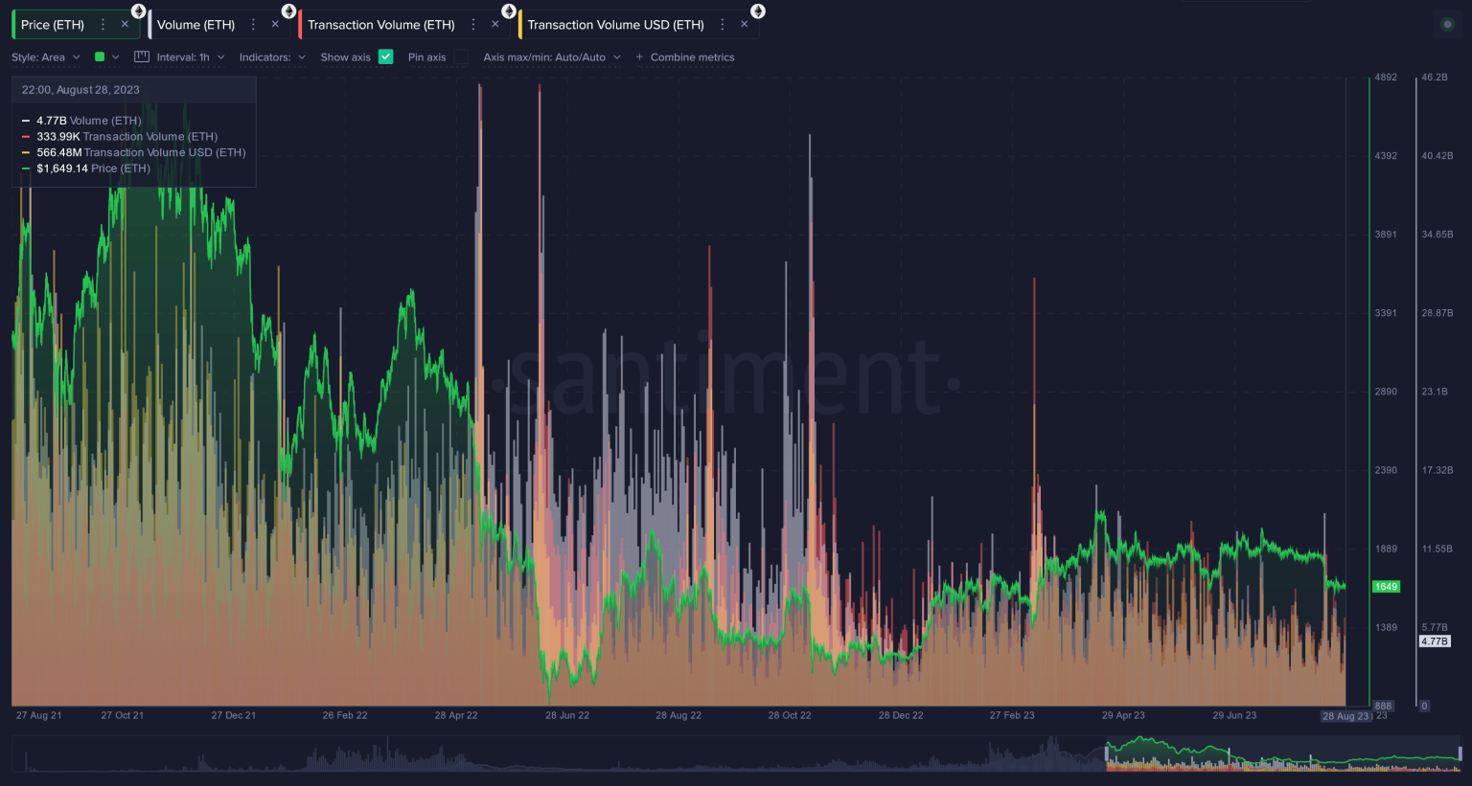Viewport: 1472px width, 786px height.
Task: Open the three-dot menu on Volume (ETH) tab
Action: coord(252,24)
